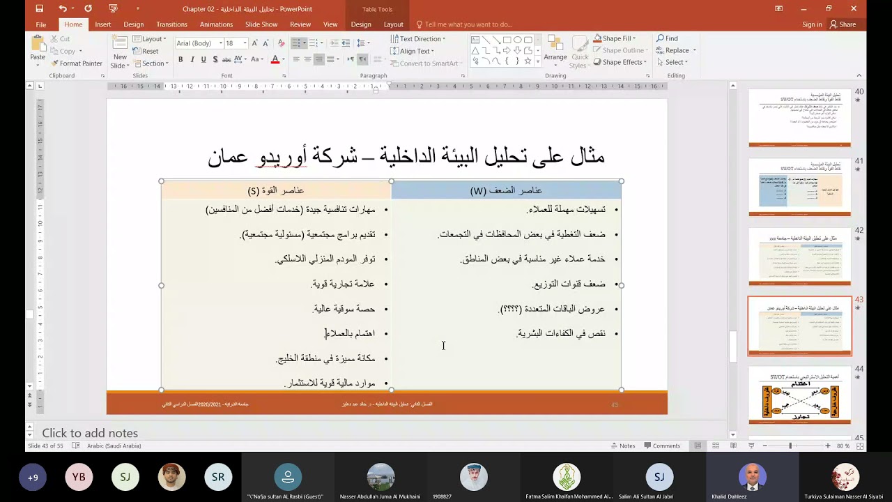Switch to the Insert tab
Viewport: 892px width, 502px height.
(x=103, y=24)
